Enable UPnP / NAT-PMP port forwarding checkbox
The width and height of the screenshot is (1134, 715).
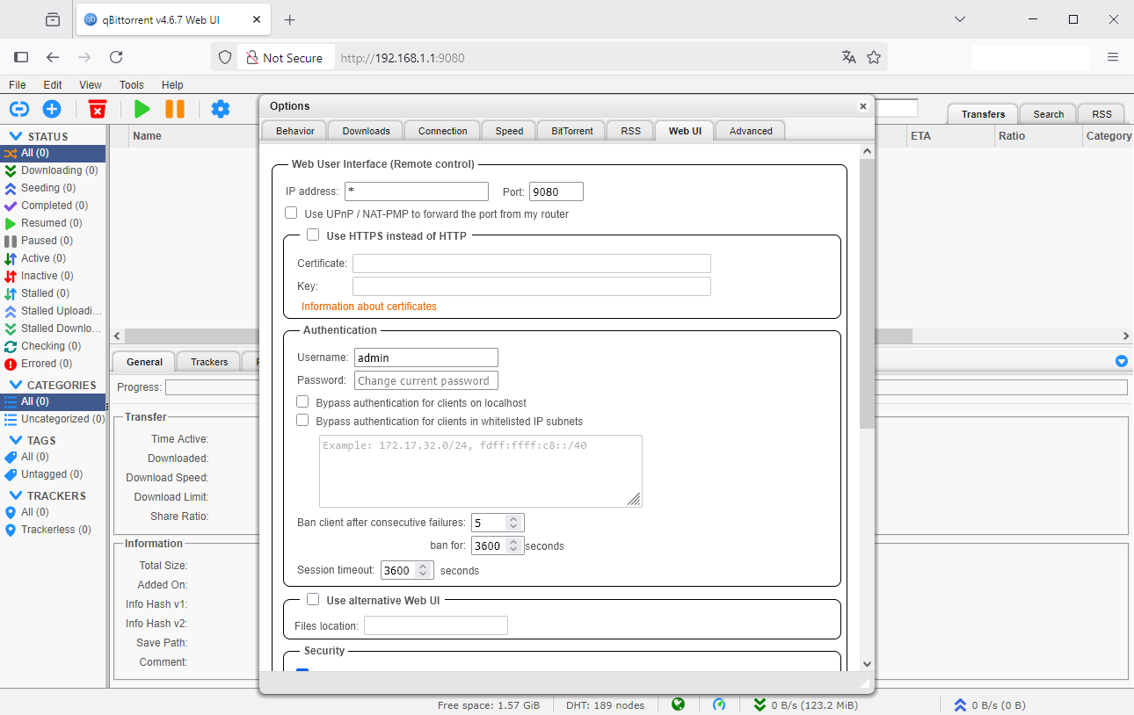click(291, 213)
